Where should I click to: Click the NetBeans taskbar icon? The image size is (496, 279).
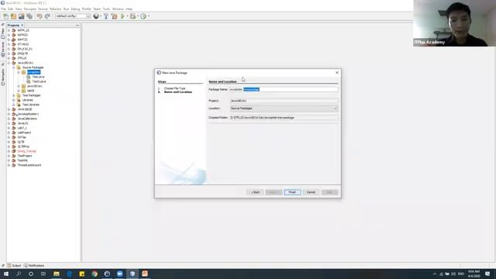[x=133, y=274]
